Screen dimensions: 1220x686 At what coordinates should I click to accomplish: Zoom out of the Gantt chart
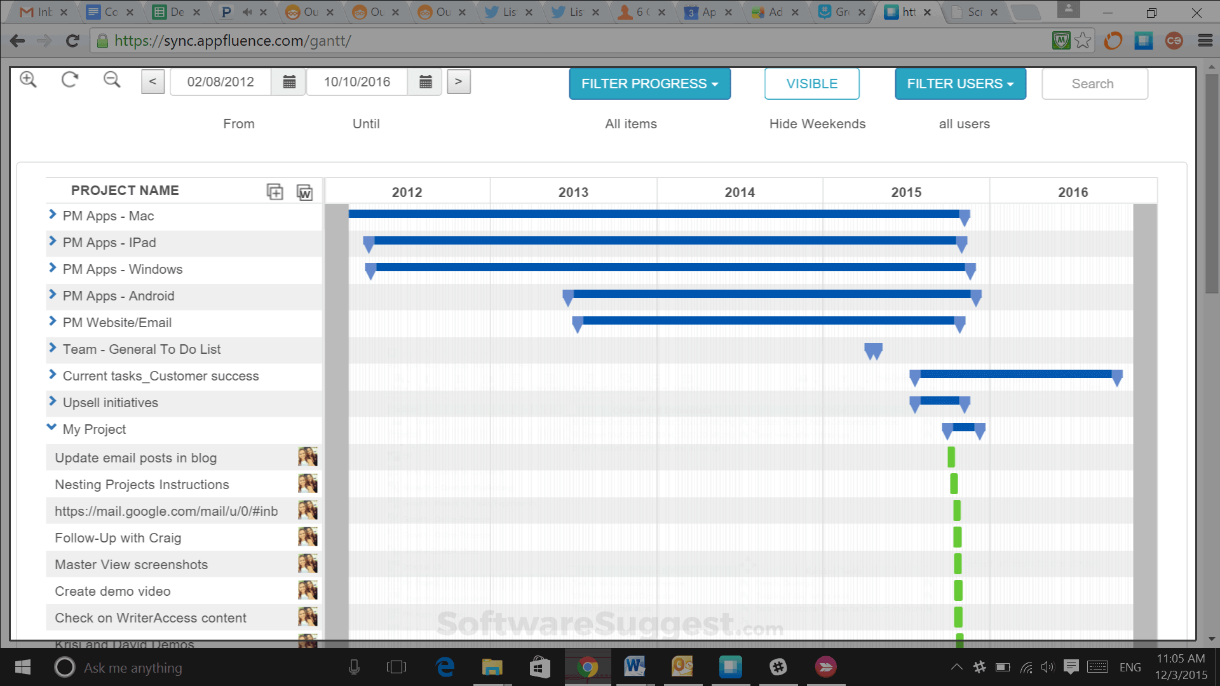pos(112,79)
